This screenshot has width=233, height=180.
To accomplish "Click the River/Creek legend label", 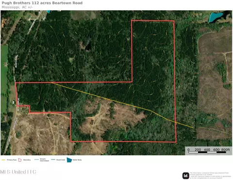I will [x=61, y=160].
